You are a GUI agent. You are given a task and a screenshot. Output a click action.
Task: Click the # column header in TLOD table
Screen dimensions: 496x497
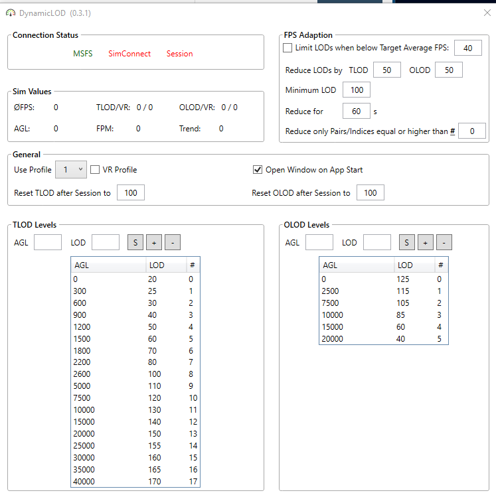(193, 265)
